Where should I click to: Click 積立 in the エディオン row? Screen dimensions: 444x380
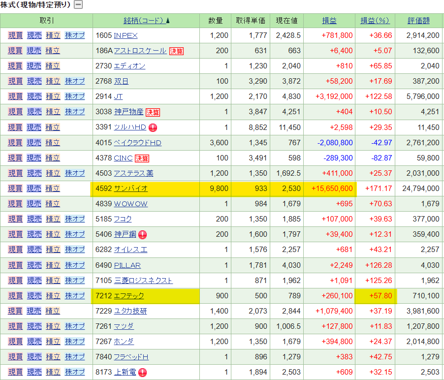pyautogui.click(x=53, y=66)
